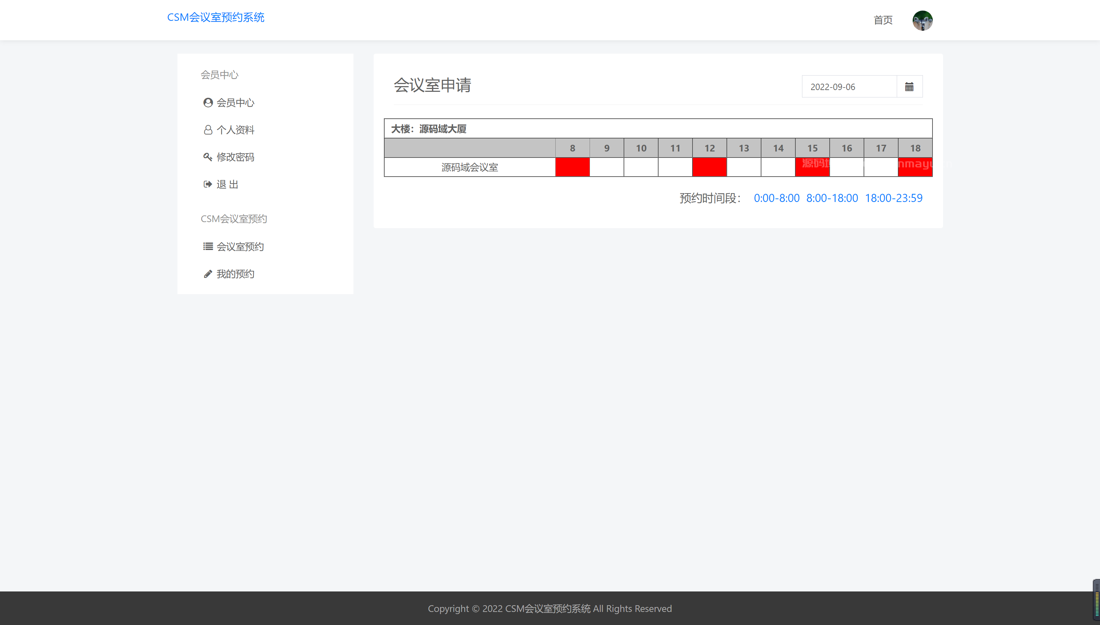Select the empty 16 o'clock slot
Viewport: 1100px width, 625px height.
click(847, 167)
